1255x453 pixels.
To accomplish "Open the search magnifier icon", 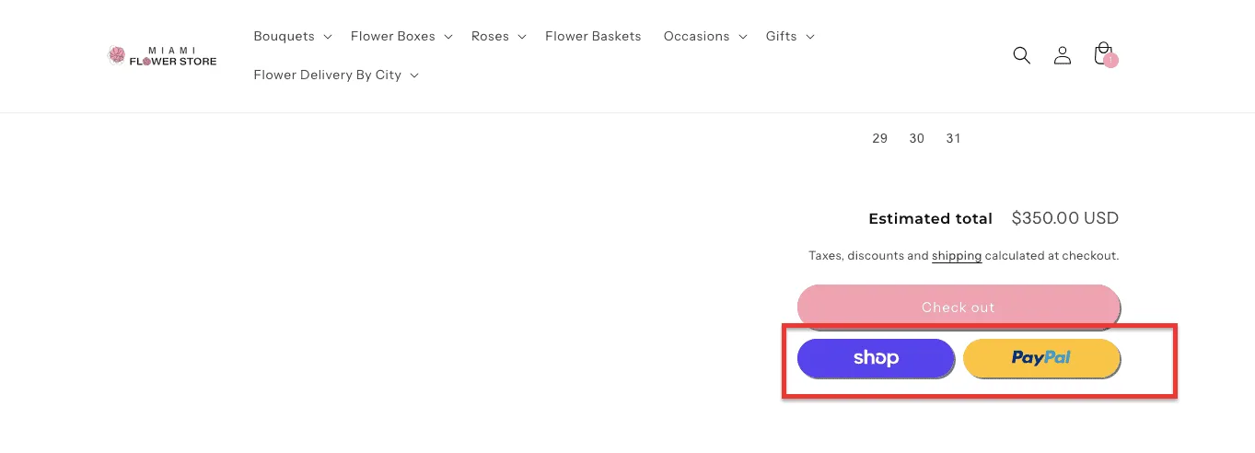I will (x=1021, y=55).
